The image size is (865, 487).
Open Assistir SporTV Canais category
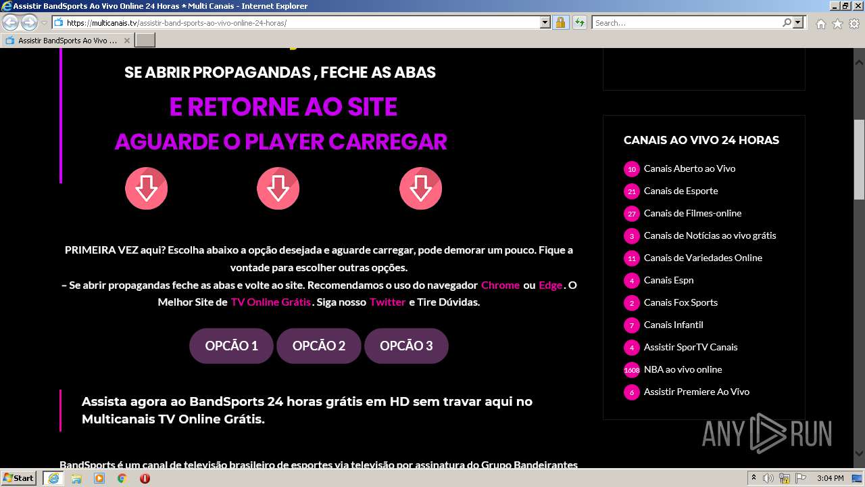691,347
